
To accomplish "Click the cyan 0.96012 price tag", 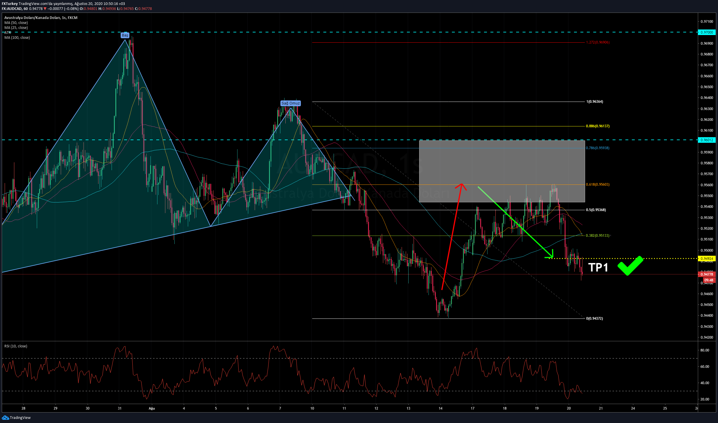I will coord(707,140).
